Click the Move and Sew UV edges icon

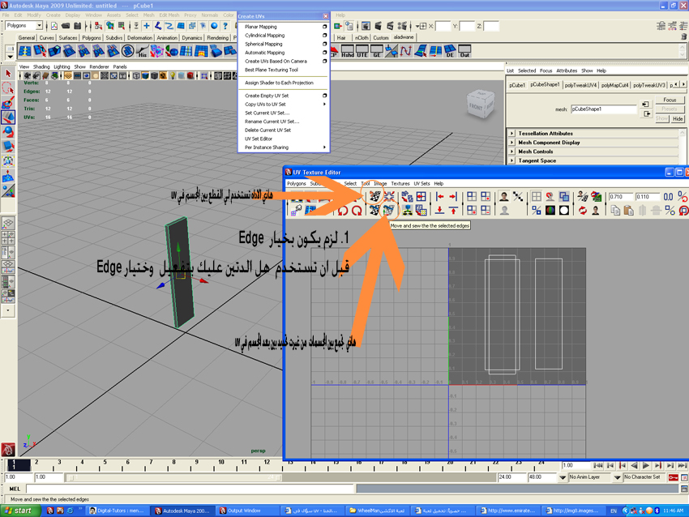coord(388,211)
